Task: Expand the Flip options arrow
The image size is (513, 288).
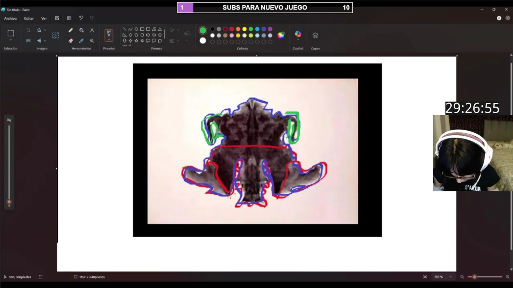Action: [45, 41]
